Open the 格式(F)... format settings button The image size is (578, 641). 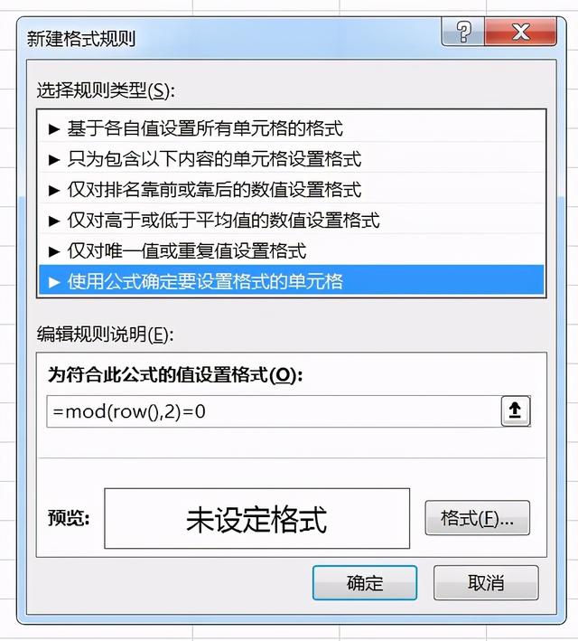point(477,518)
